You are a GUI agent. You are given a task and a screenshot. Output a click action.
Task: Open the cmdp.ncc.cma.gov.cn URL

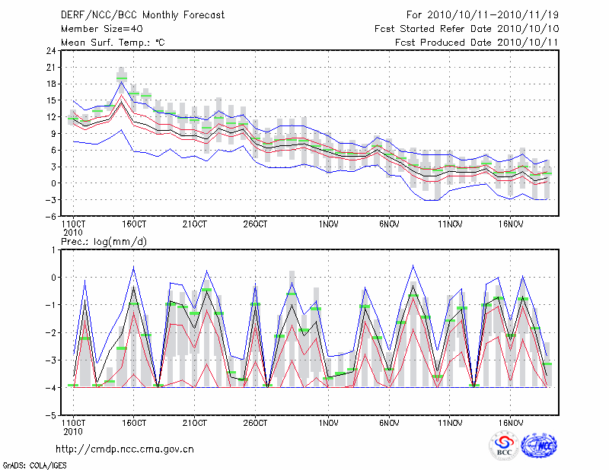[126, 449]
